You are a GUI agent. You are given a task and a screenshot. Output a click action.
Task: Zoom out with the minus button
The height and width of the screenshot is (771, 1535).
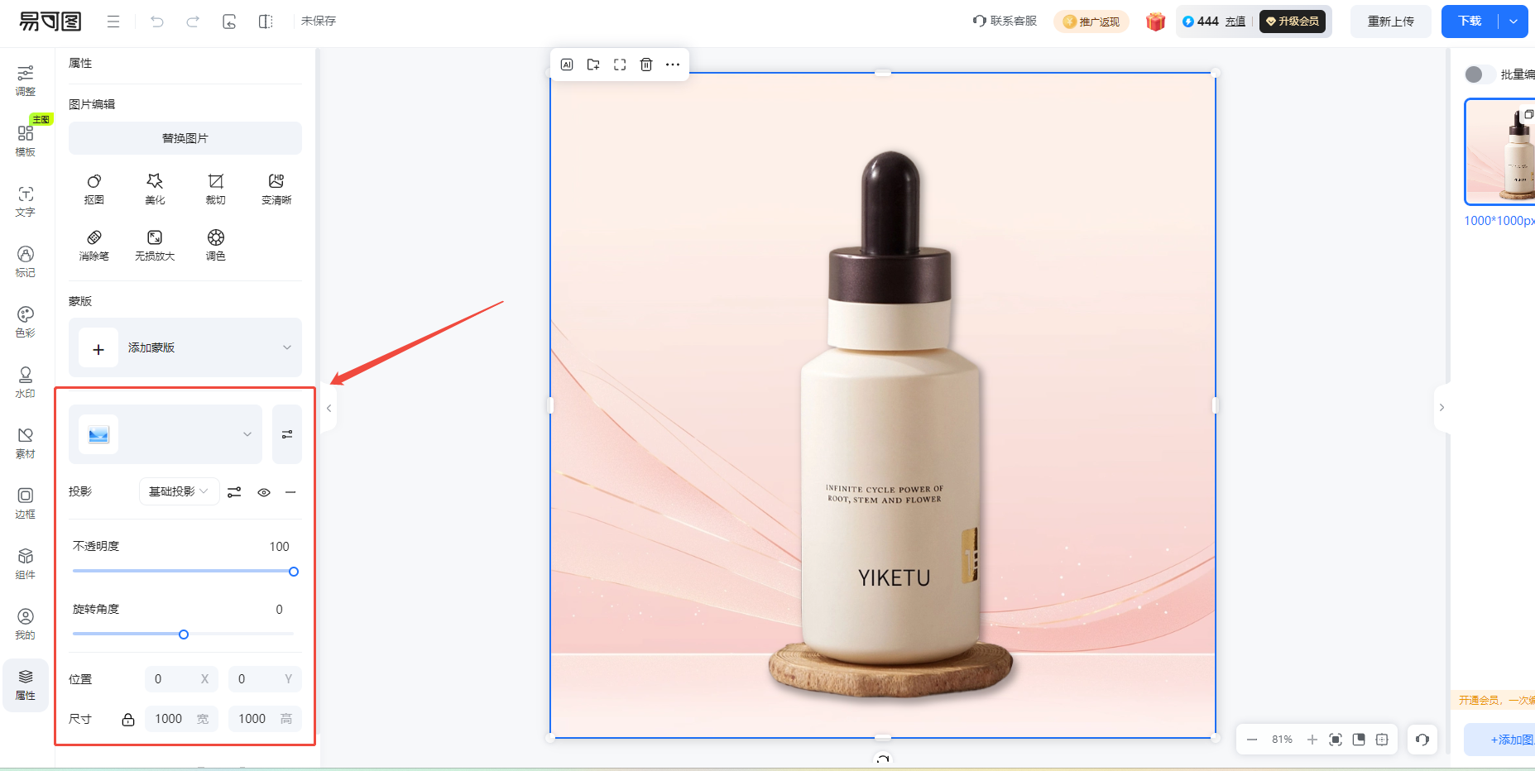(x=1252, y=740)
